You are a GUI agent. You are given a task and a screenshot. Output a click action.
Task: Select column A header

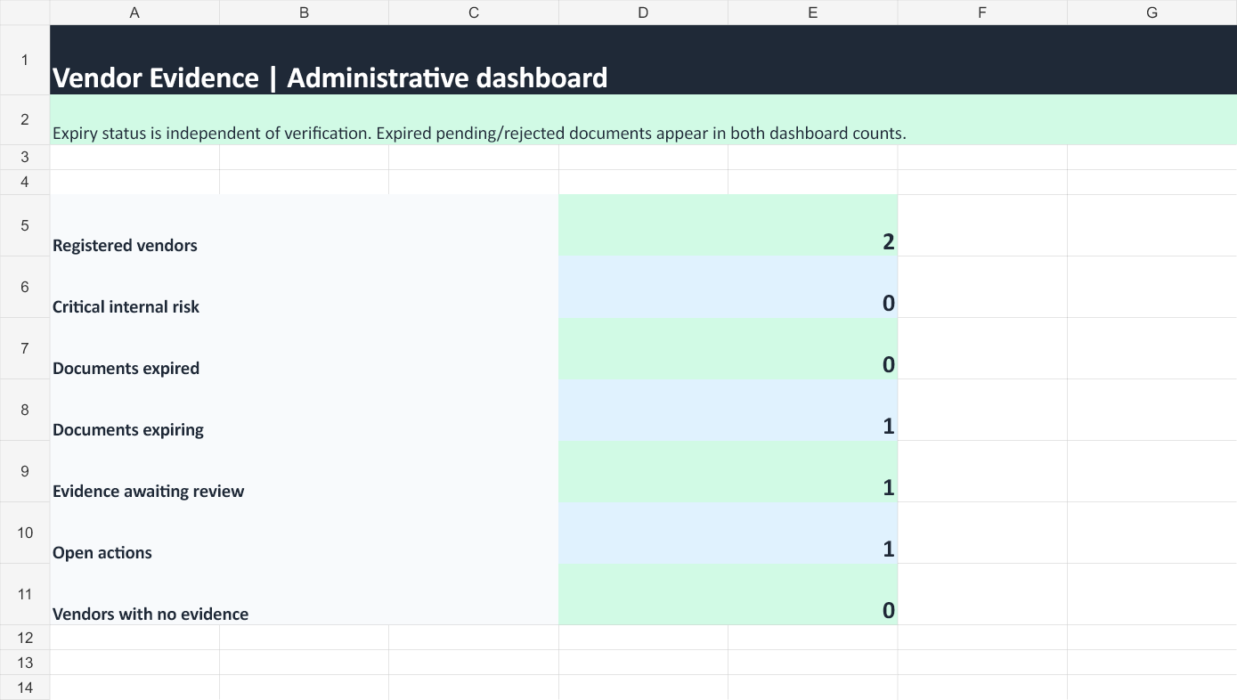[x=134, y=12]
